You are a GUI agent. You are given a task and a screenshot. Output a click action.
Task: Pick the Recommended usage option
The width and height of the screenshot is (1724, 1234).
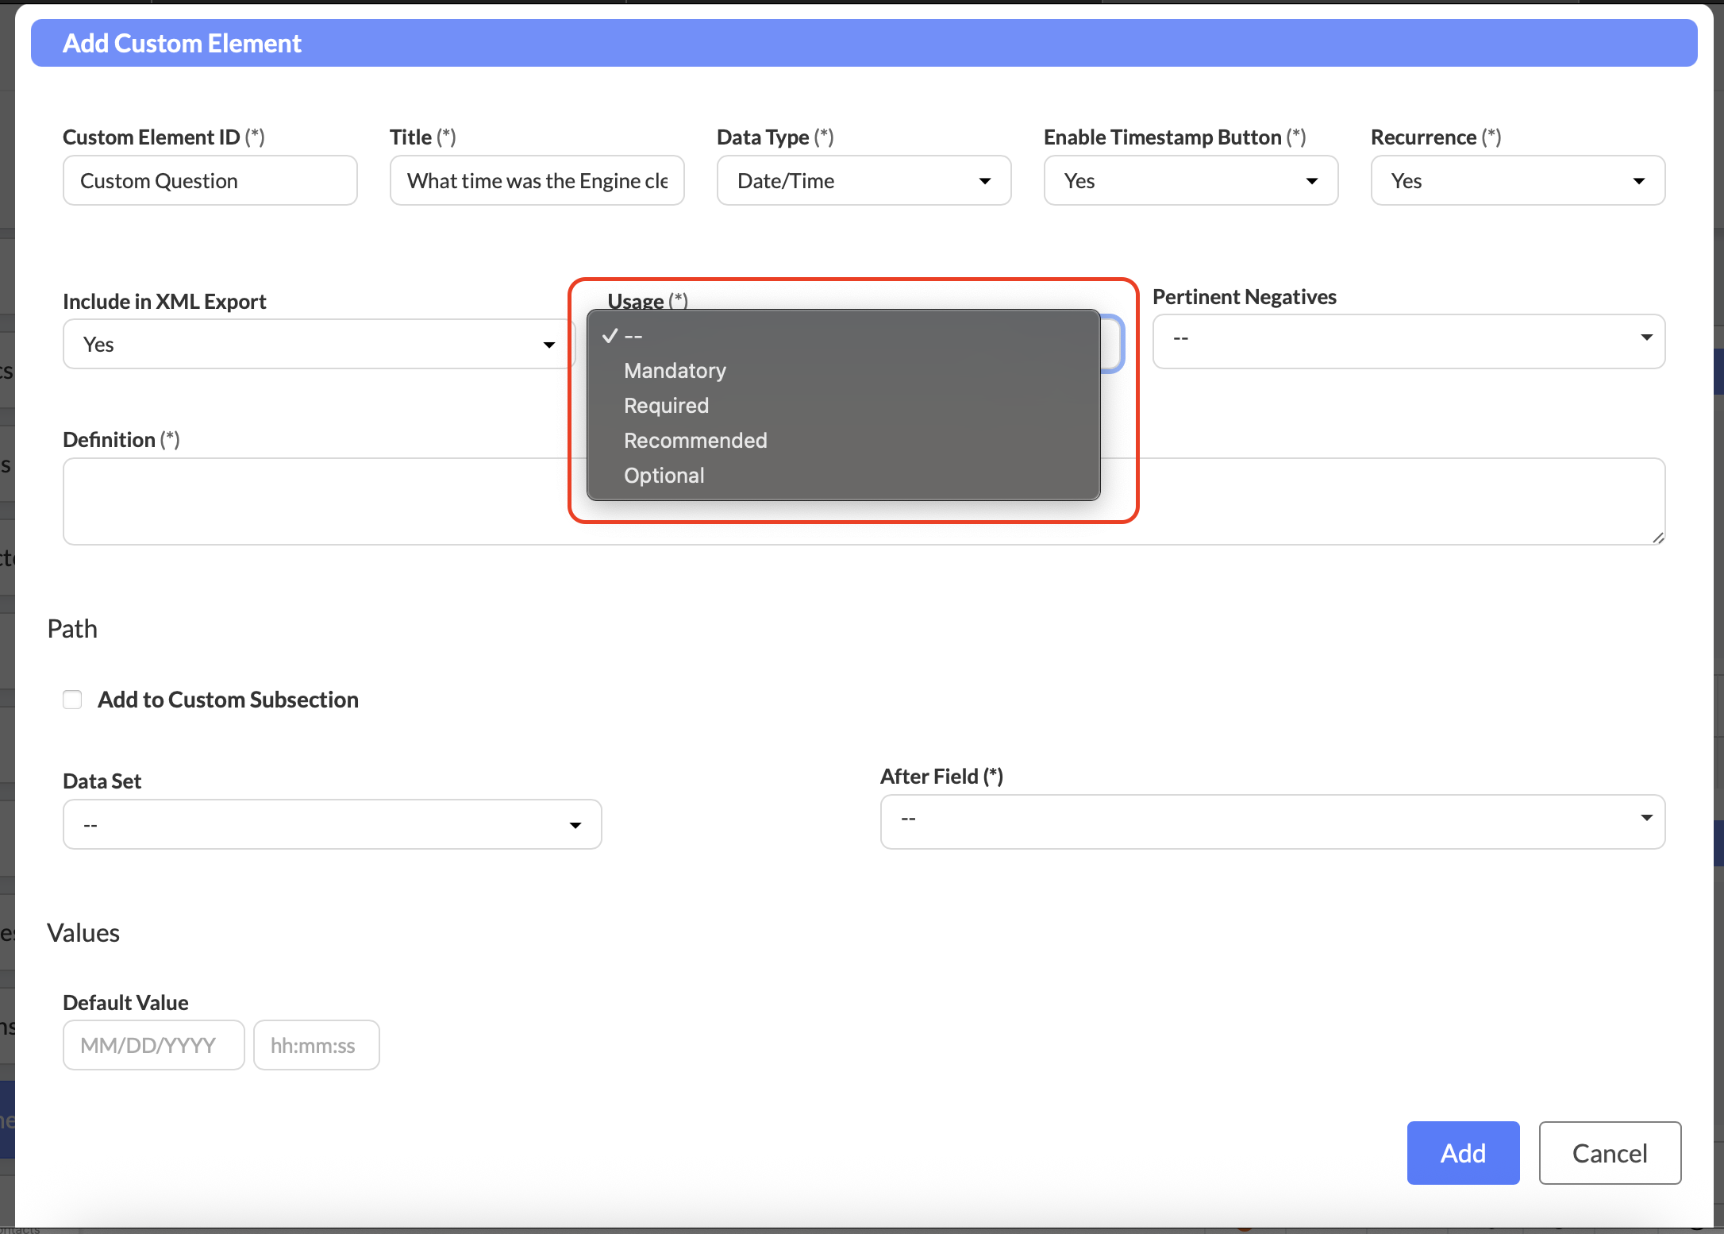[x=695, y=441]
